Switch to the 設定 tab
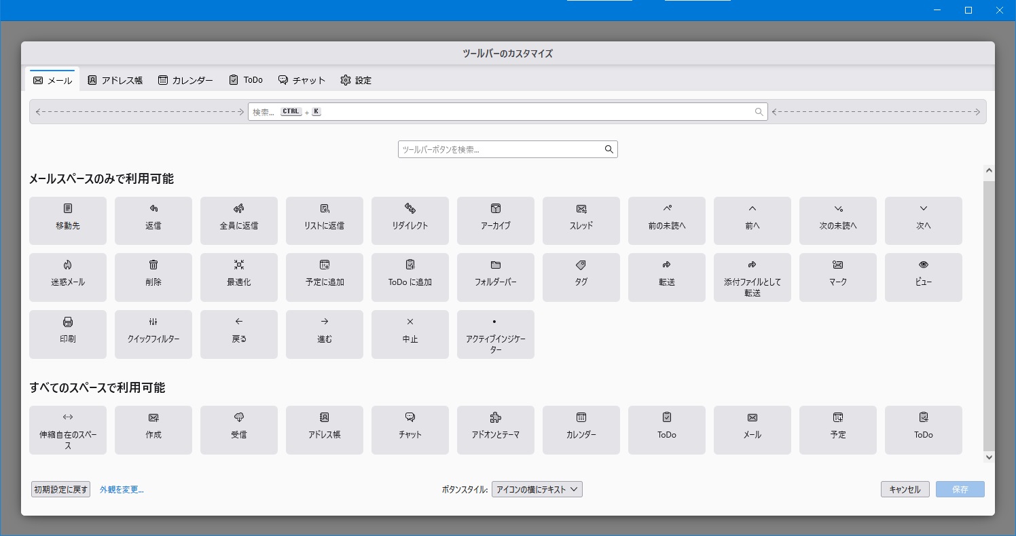The width and height of the screenshot is (1016, 536). coord(356,80)
